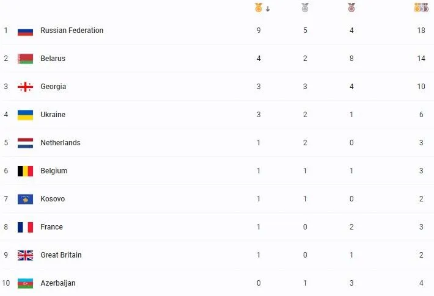Click the Azerbaijan flag icon
Image resolution: width=434 pixels, height=296 pixels.
point(25,283)
